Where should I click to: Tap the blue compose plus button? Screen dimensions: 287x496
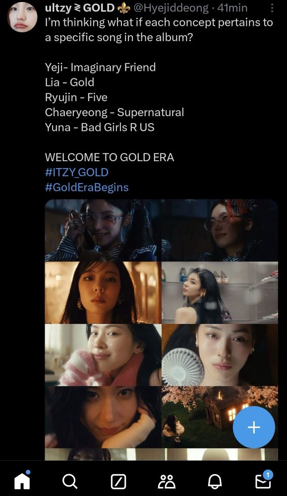tap(254, 428)
